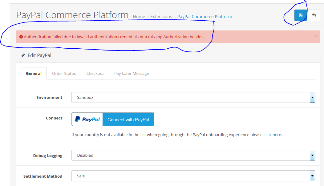
Task: Open the Checkout tab
Action: coord(95,73)
